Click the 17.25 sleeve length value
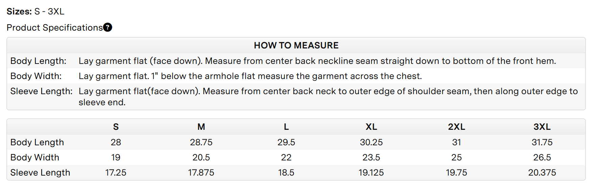 point(116,173)
